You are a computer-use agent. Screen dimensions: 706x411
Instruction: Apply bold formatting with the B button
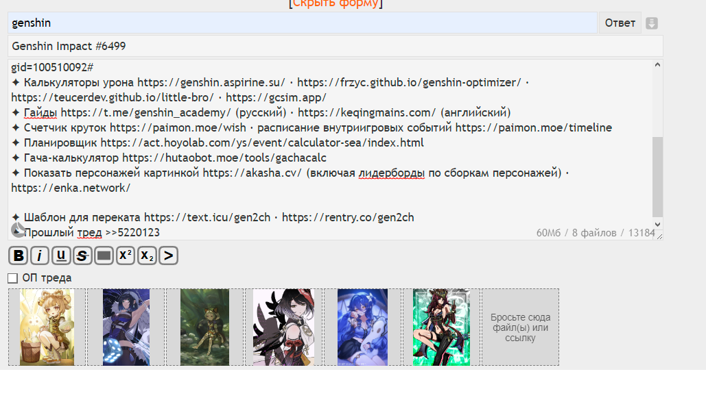click(x=18, y=256)
